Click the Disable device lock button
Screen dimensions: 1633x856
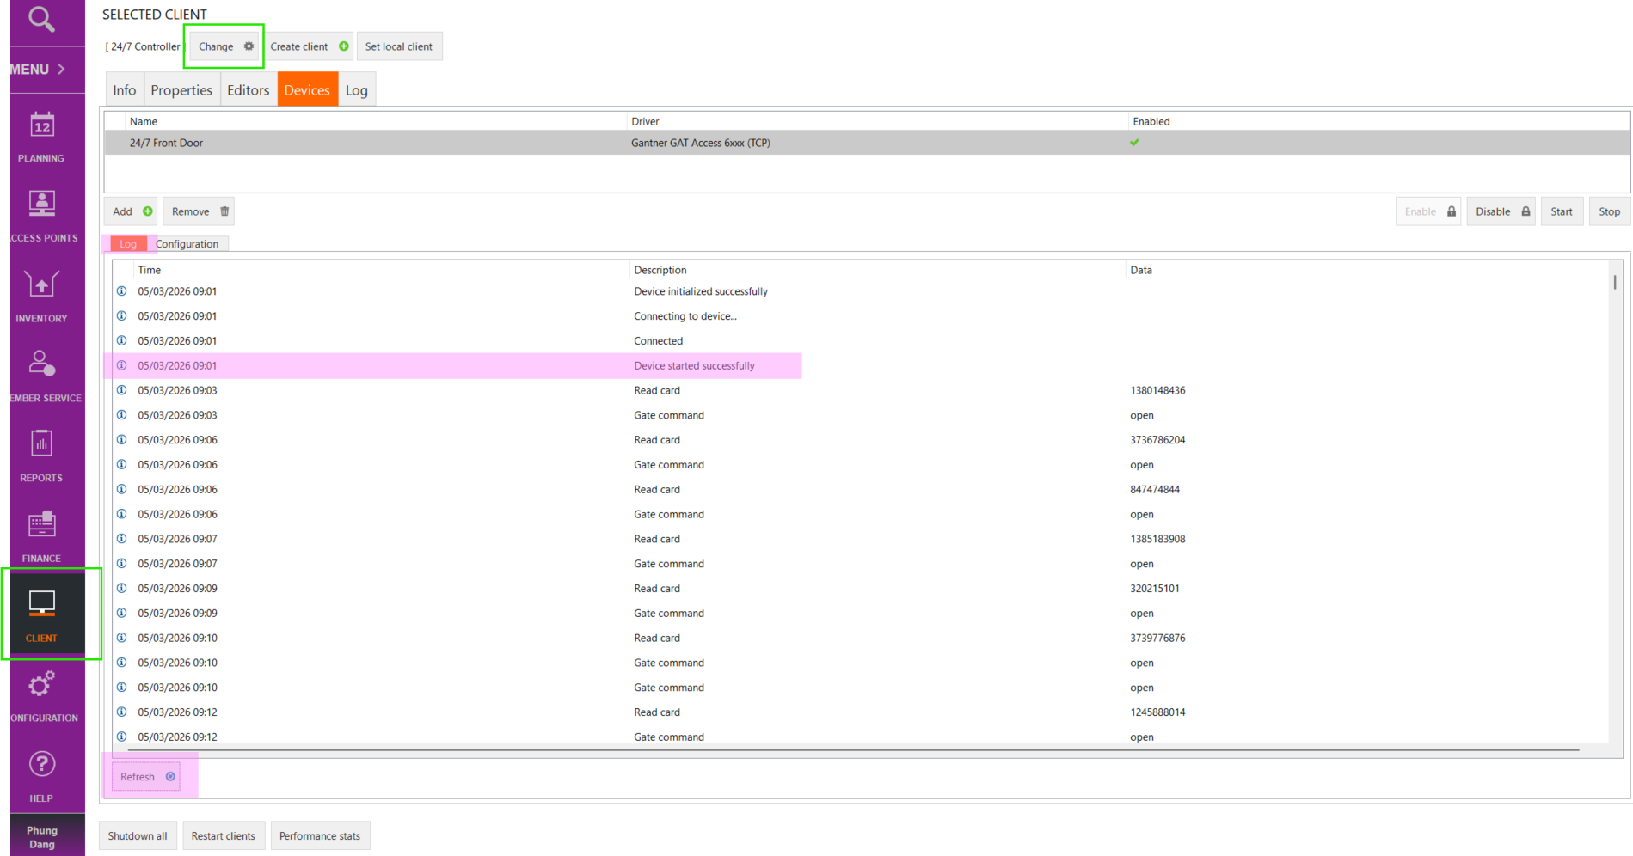coord(1501,211)
